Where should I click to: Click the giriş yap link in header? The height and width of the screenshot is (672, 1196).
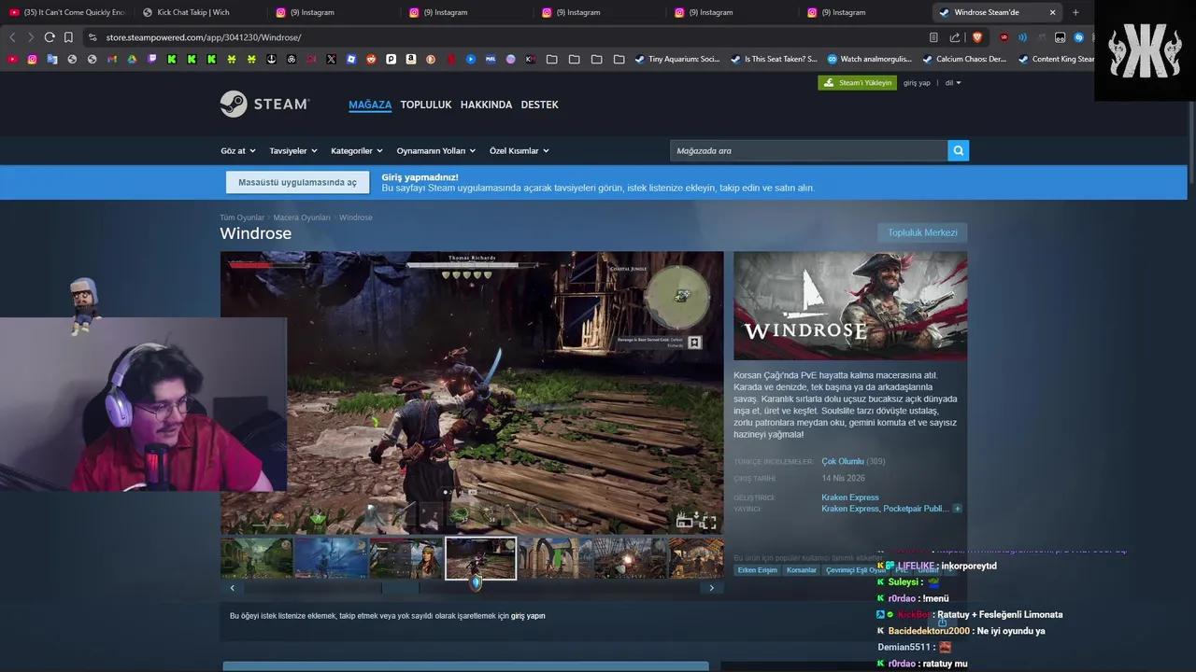[917, 82]
